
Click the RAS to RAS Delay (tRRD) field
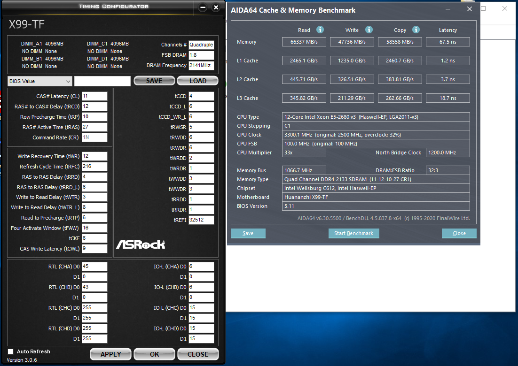94,177
